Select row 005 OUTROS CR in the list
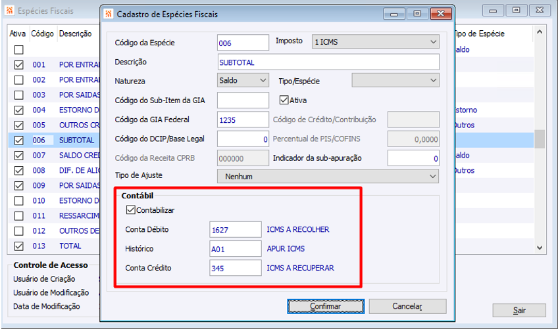Image resolution: width=558 pixels, height=331 pixels. click(x=54, y=125)
